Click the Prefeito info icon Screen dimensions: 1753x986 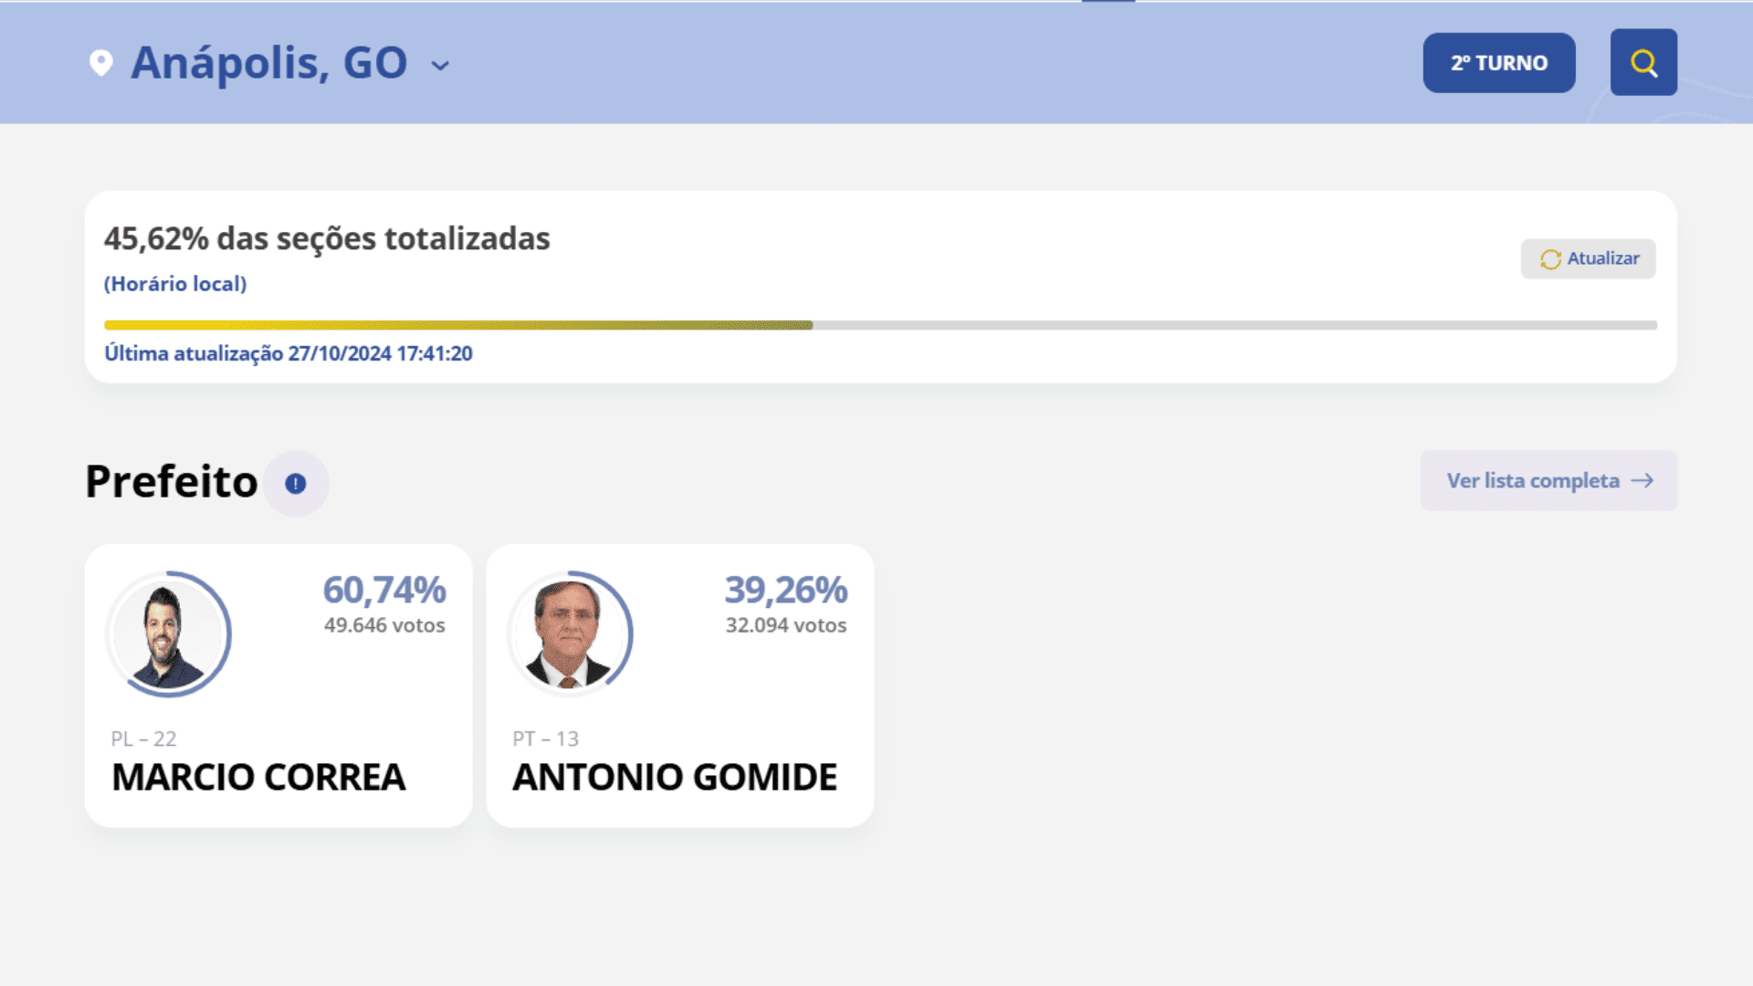tap(296, 483)
